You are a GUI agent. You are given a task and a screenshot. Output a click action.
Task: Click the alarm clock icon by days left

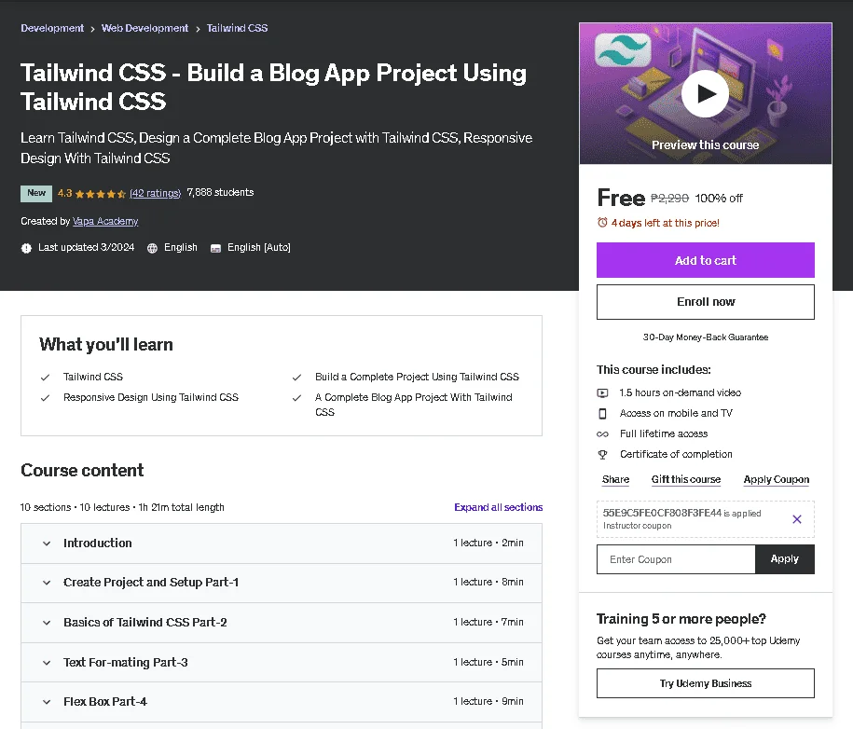click(x=602, y=223)
